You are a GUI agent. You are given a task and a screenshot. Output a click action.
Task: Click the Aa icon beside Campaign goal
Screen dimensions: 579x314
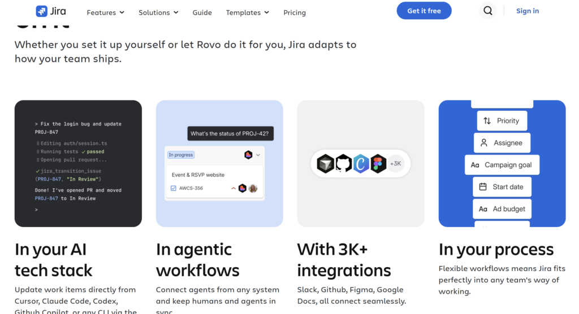point(475,165)
